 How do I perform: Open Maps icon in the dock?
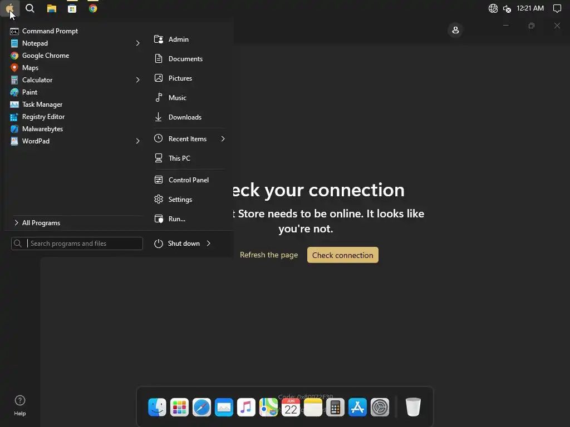pos(268,407)
